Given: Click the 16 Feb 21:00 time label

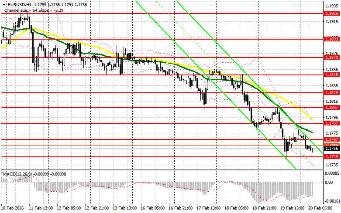Looking at the screenshot, I should 180,208.
